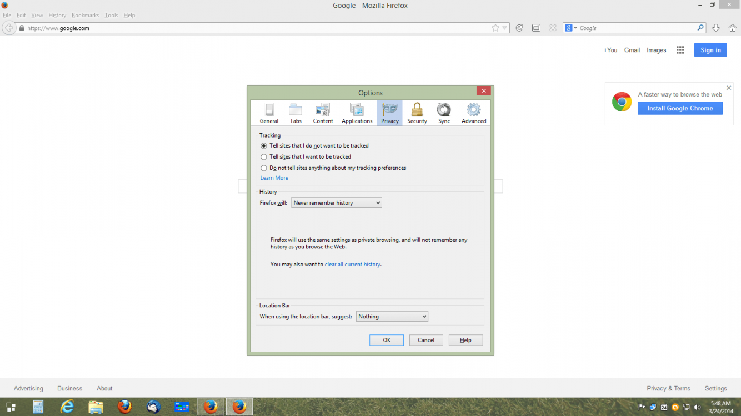Confirm options with the OK button
The image size is (741, 416).
387,340
